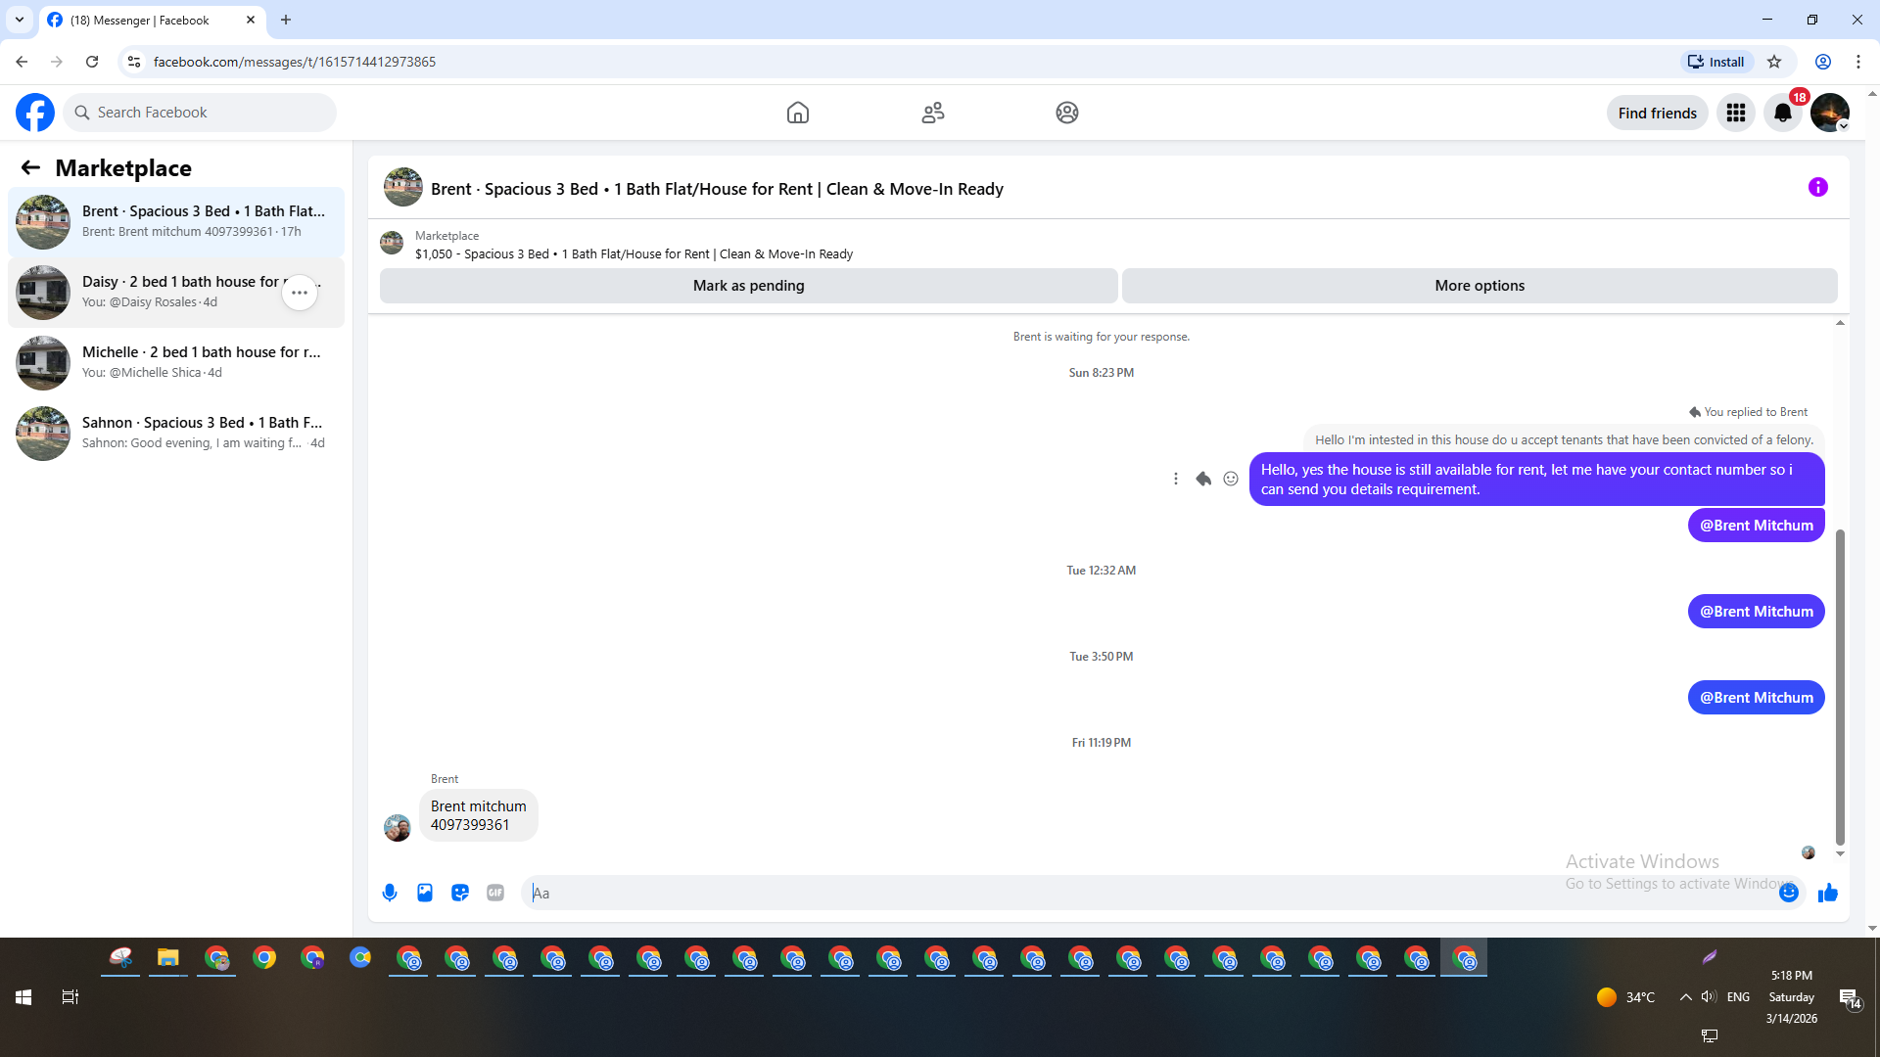The image size is (1880, 1057).
Task: Open the account profile picture menu
Action: click(1830, 113)
